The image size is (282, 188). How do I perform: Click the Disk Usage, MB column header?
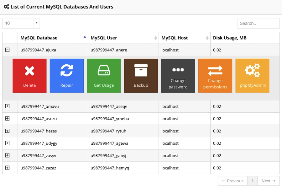point(245,38)
